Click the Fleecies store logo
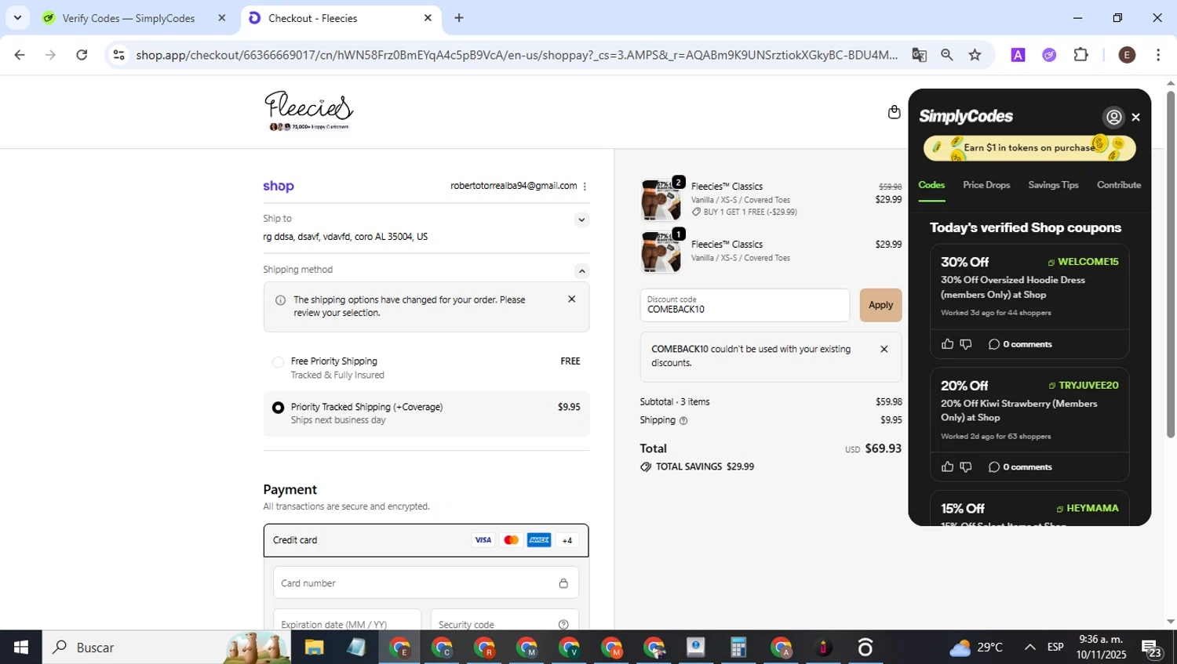This screenshot has width=1177, height=664. [x=308, y=111]
